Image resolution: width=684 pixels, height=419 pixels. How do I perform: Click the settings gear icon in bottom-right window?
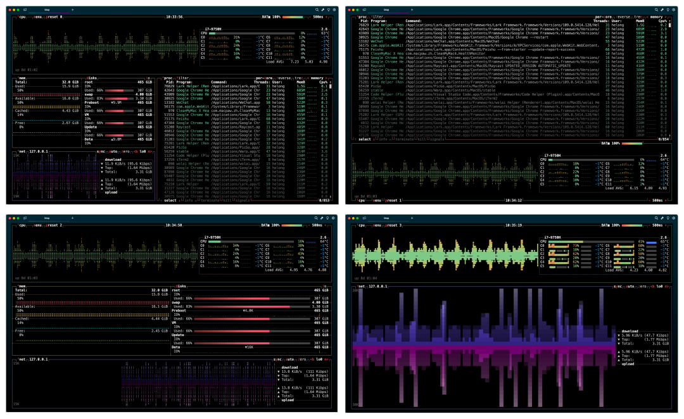click(674, 218)
